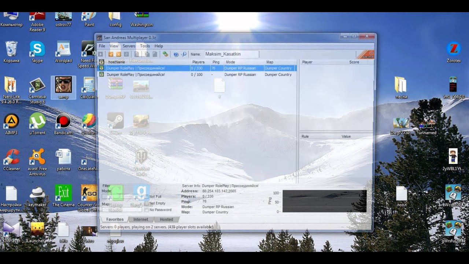Click lock icon of Dumper RolePlay 0/330 row
Viewport: 469px width, 264px height.
coord(101,68)
